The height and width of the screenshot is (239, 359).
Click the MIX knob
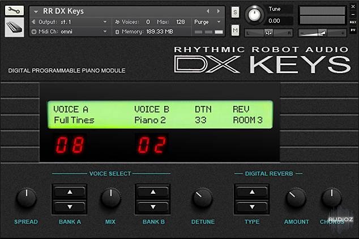pyautogui.click(x=111, y=198)
